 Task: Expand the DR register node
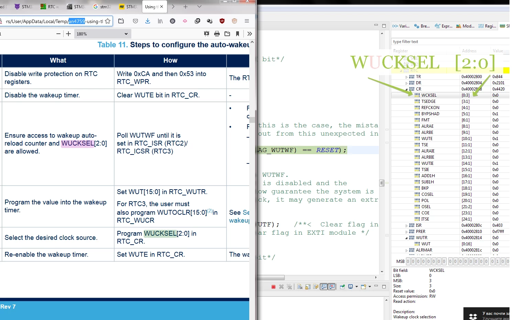pos(407,83)
